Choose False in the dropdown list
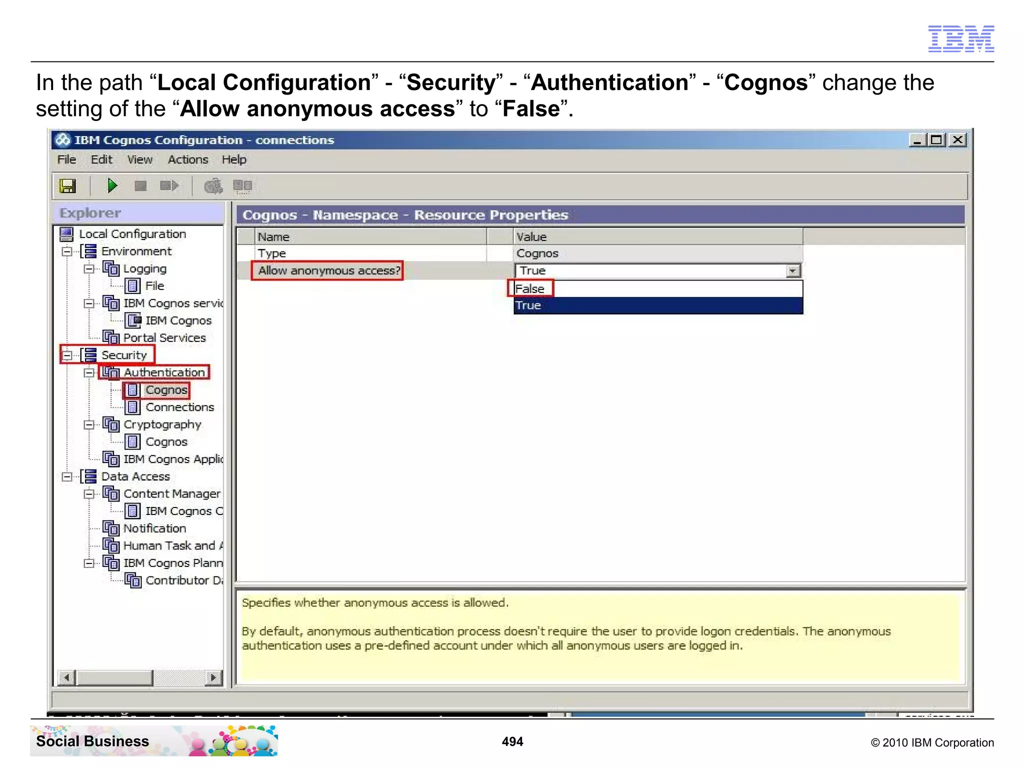Image resolution: width=1025 pixels, height=768 pixels. tap(658, 288)
